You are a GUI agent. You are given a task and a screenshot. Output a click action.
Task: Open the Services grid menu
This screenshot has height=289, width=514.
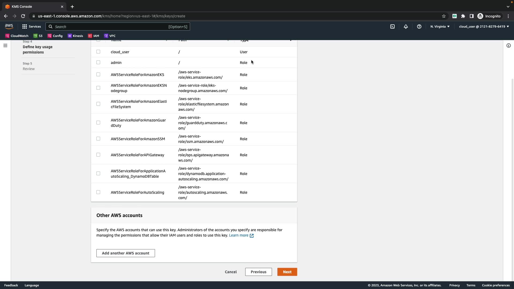pyautogui.click(x=32, y=26)
